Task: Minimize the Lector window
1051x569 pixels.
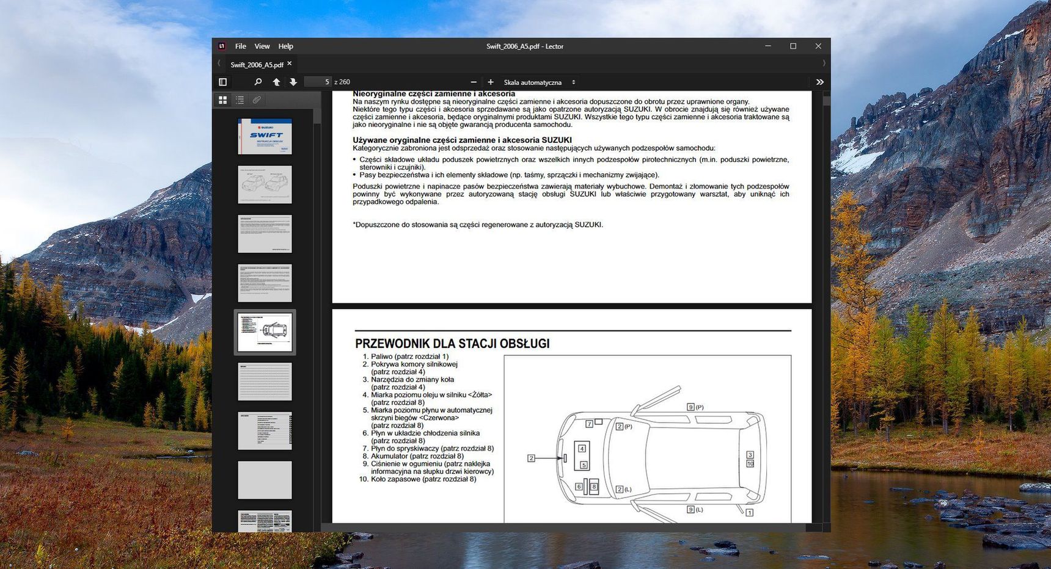Action: tap(768, 46)
